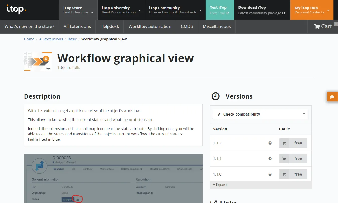The image size is (338, 203).
Task: Open the orange chat bubble widget
Action: 332,97
